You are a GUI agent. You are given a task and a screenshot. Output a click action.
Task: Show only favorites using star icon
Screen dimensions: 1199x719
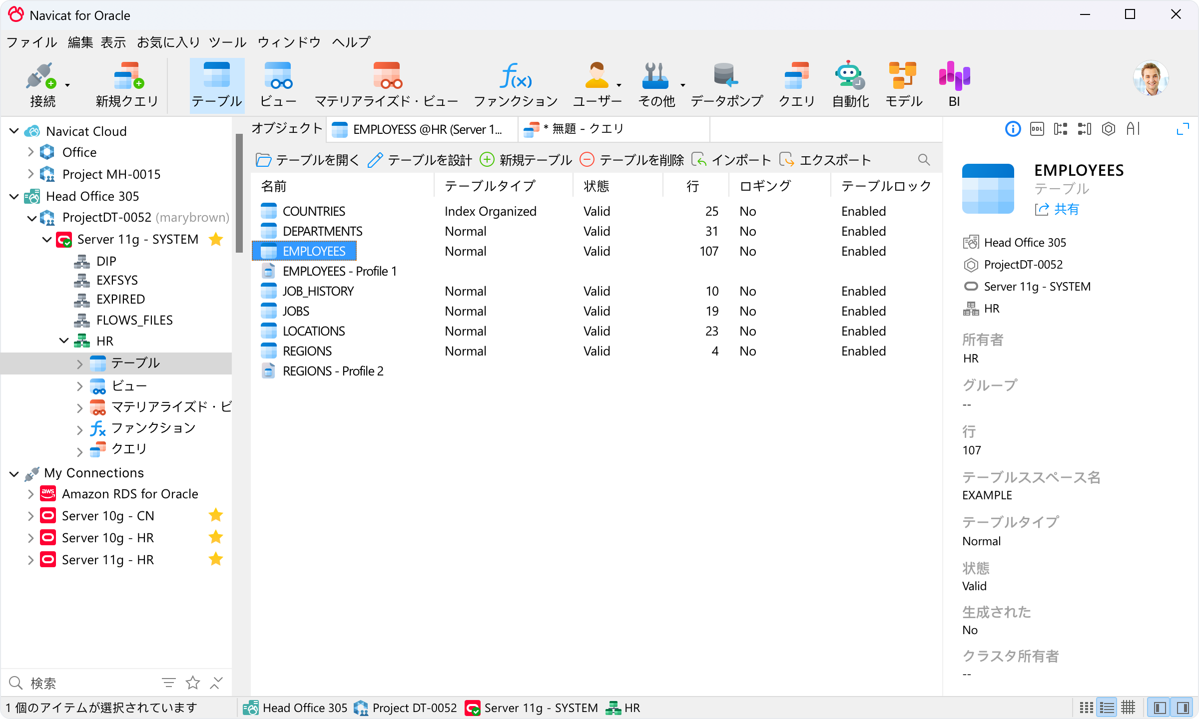pos(193,683)
